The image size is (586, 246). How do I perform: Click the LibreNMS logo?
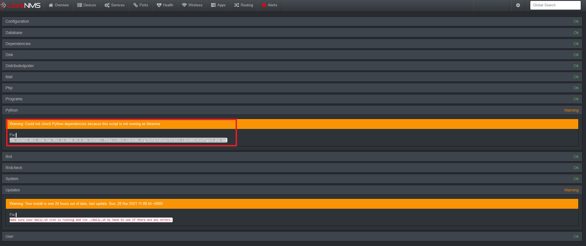(21, 5)
